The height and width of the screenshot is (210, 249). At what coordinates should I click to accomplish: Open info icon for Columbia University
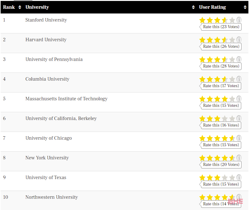pos(239,79)
